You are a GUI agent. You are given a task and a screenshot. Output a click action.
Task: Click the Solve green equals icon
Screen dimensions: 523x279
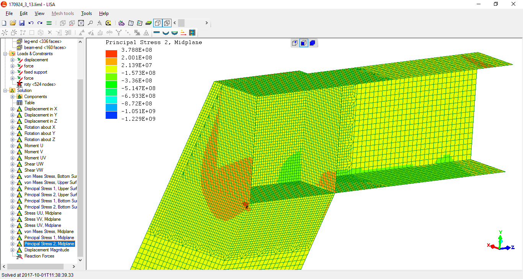pos(49,23)
